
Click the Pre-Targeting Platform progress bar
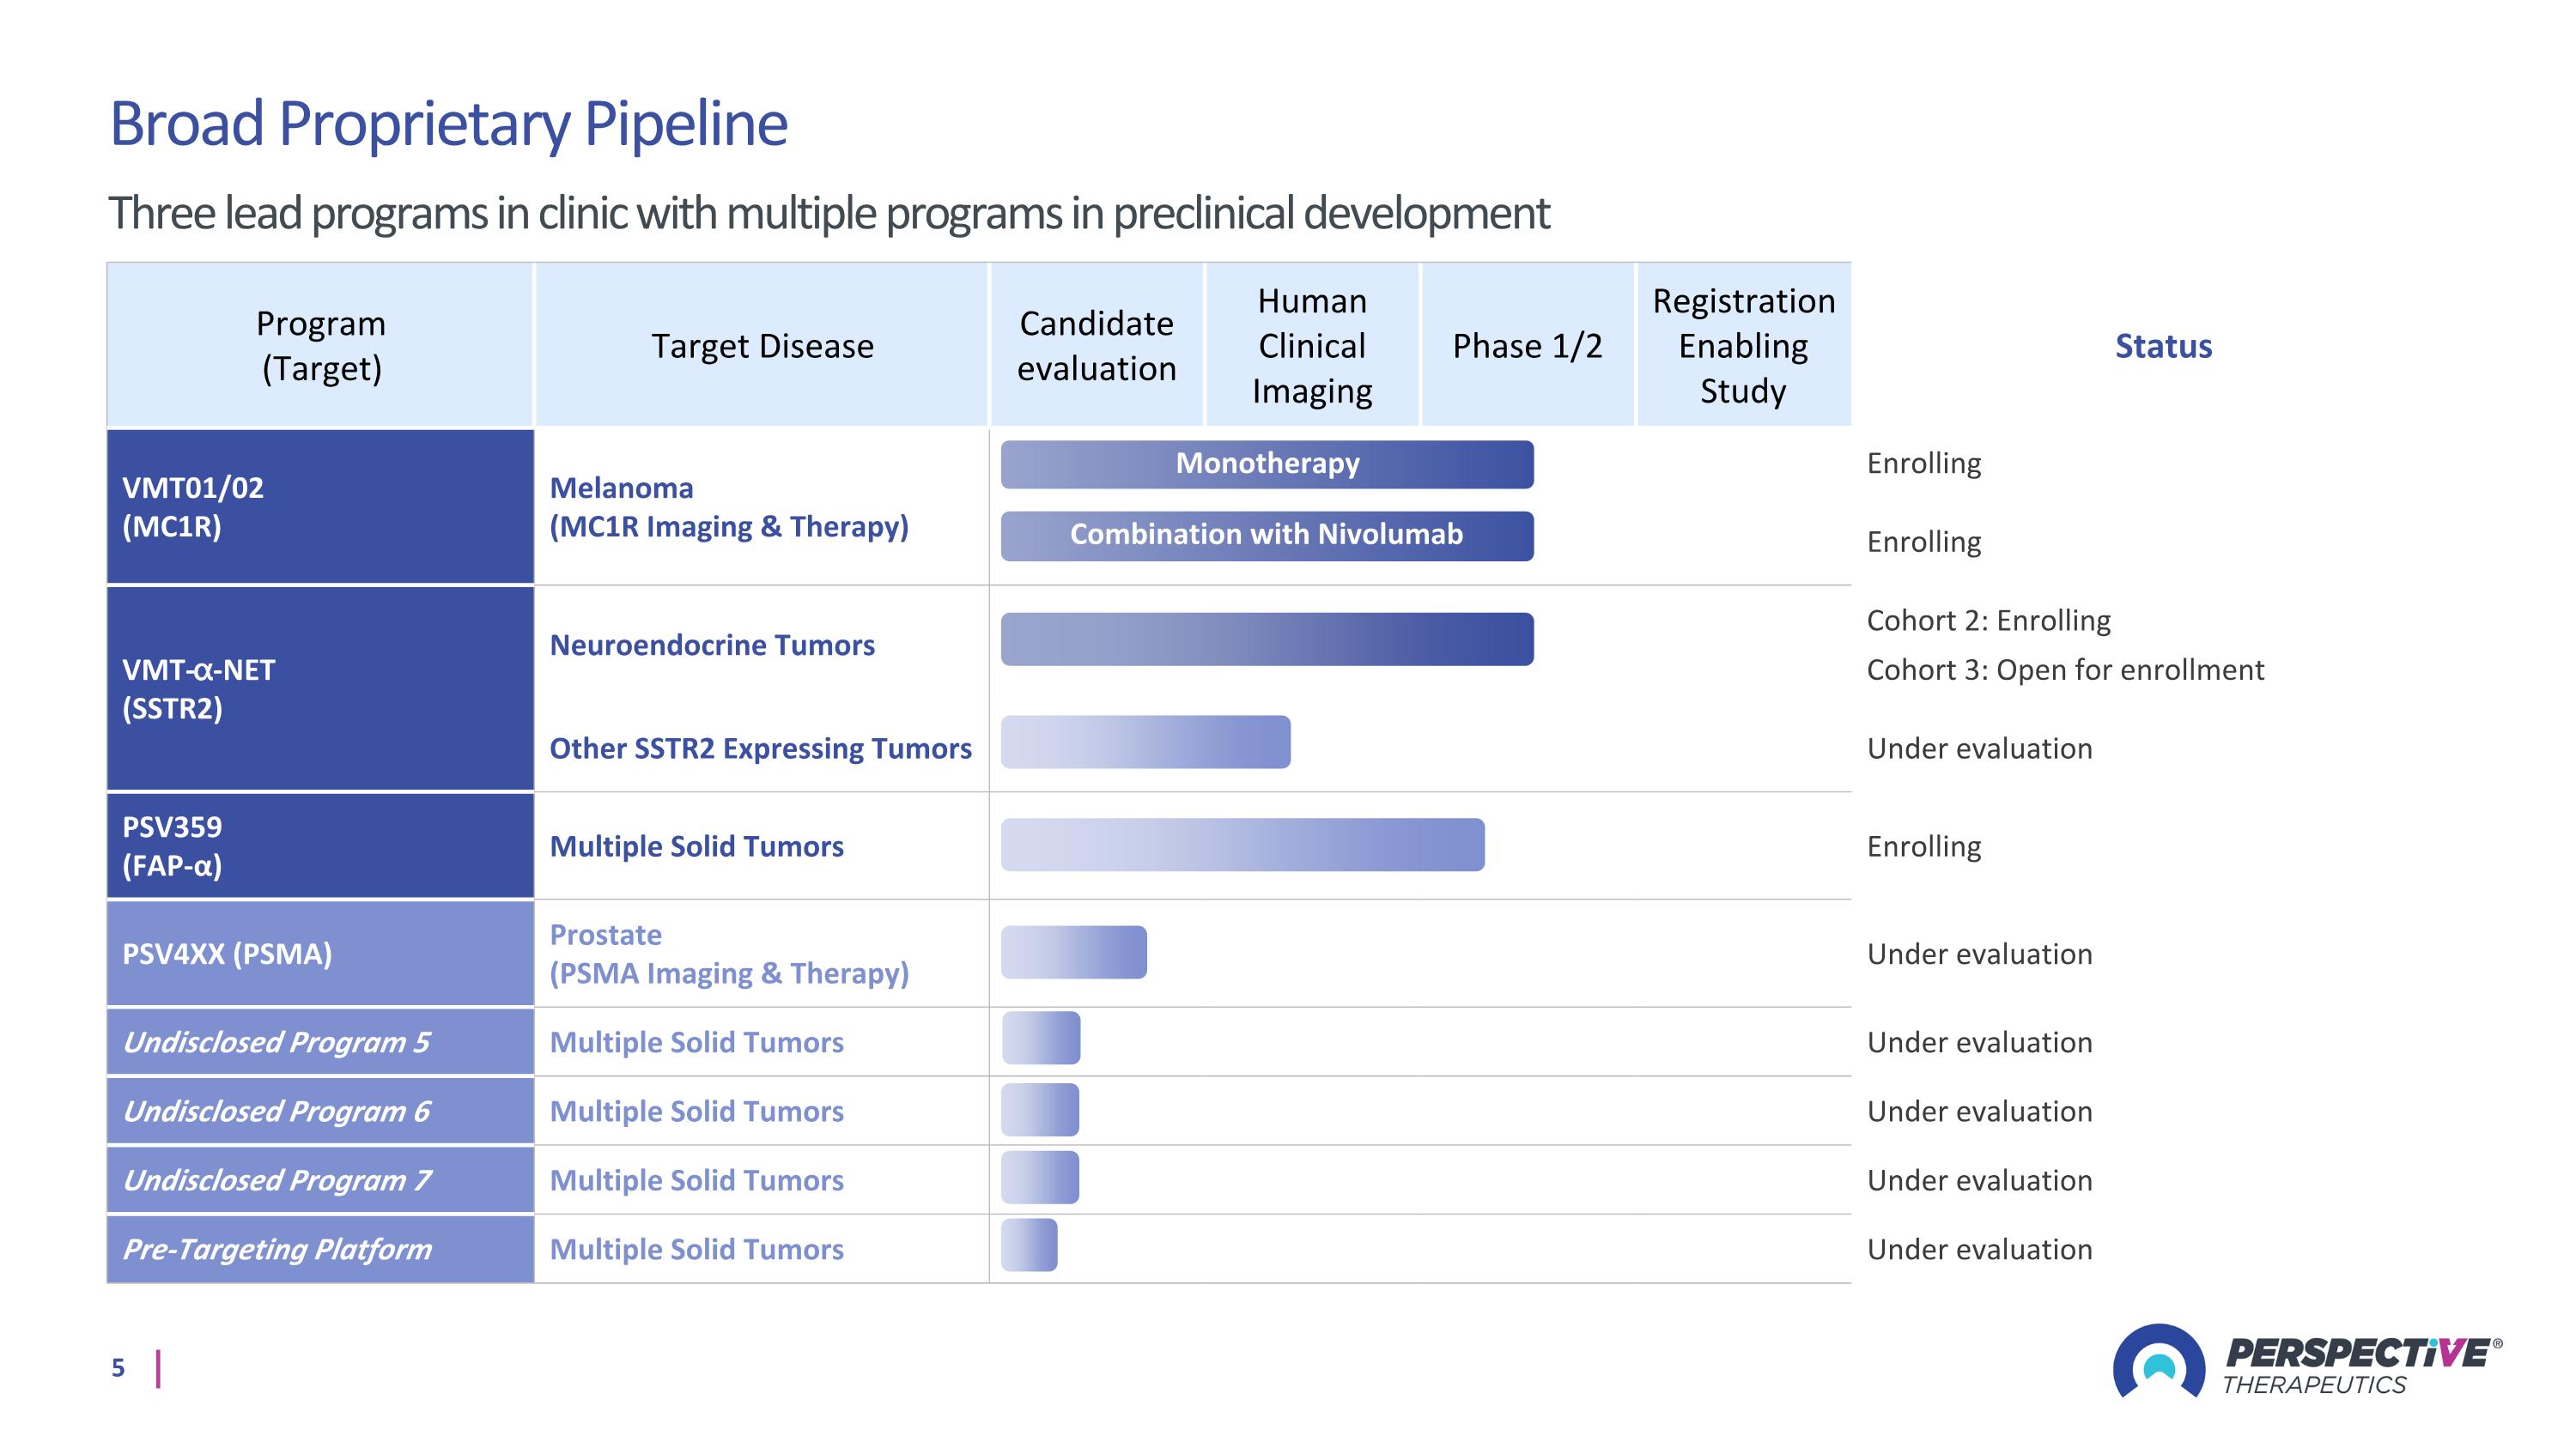click(x=1029, y=1245)
